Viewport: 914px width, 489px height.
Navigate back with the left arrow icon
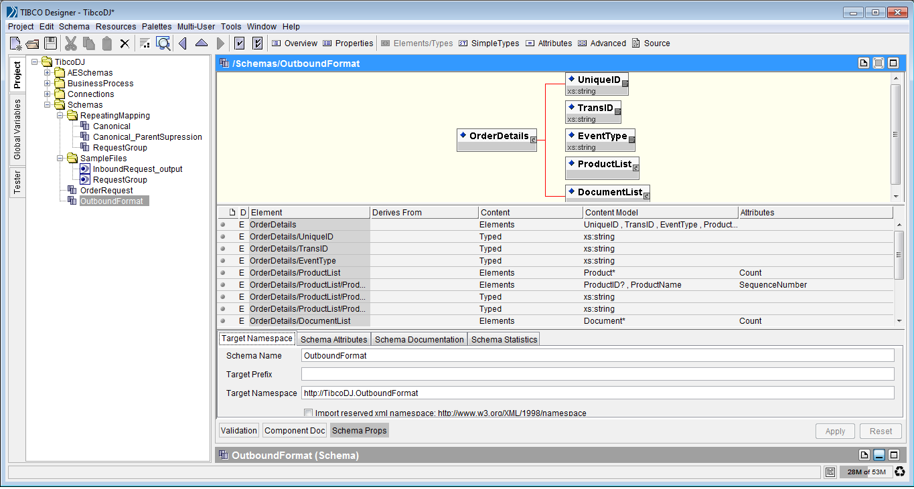coord(181,43)
